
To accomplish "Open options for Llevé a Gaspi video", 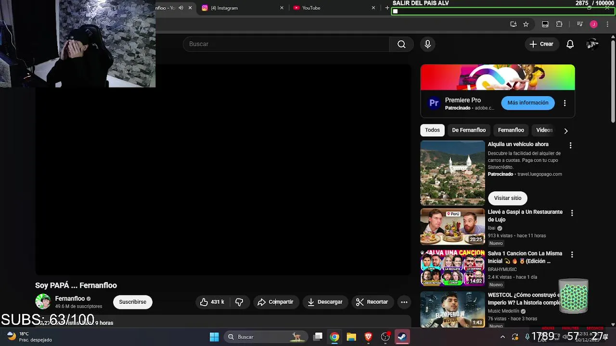I will coord(572,213).
